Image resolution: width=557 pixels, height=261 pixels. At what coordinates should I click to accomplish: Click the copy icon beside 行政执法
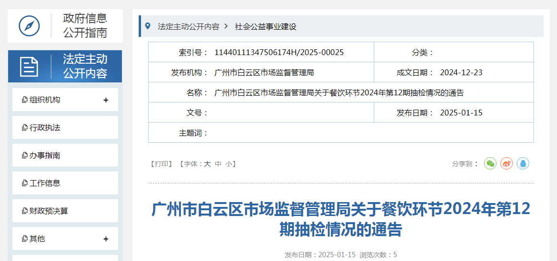[x=24, y=128]
